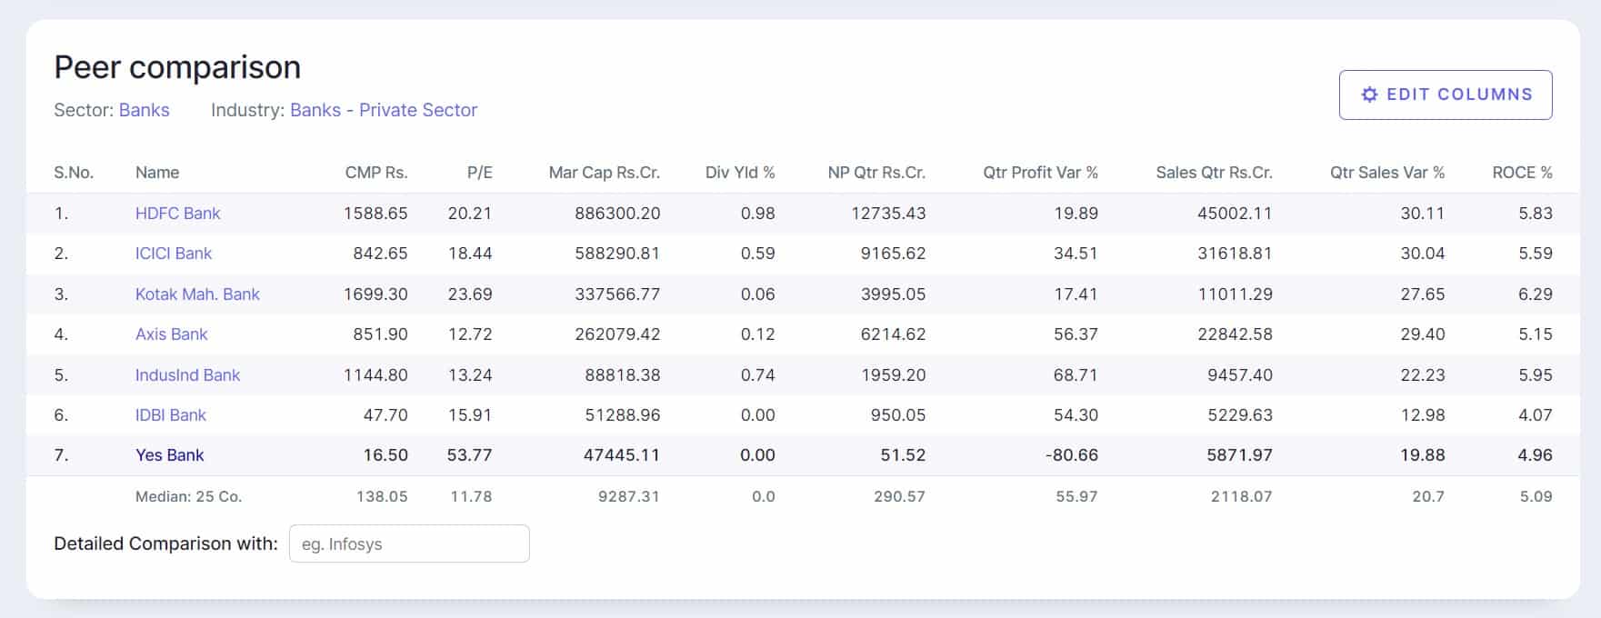Follow the Banks - Private Sector link
Viewport: 1601px width, 618px height.
(383, 110)
